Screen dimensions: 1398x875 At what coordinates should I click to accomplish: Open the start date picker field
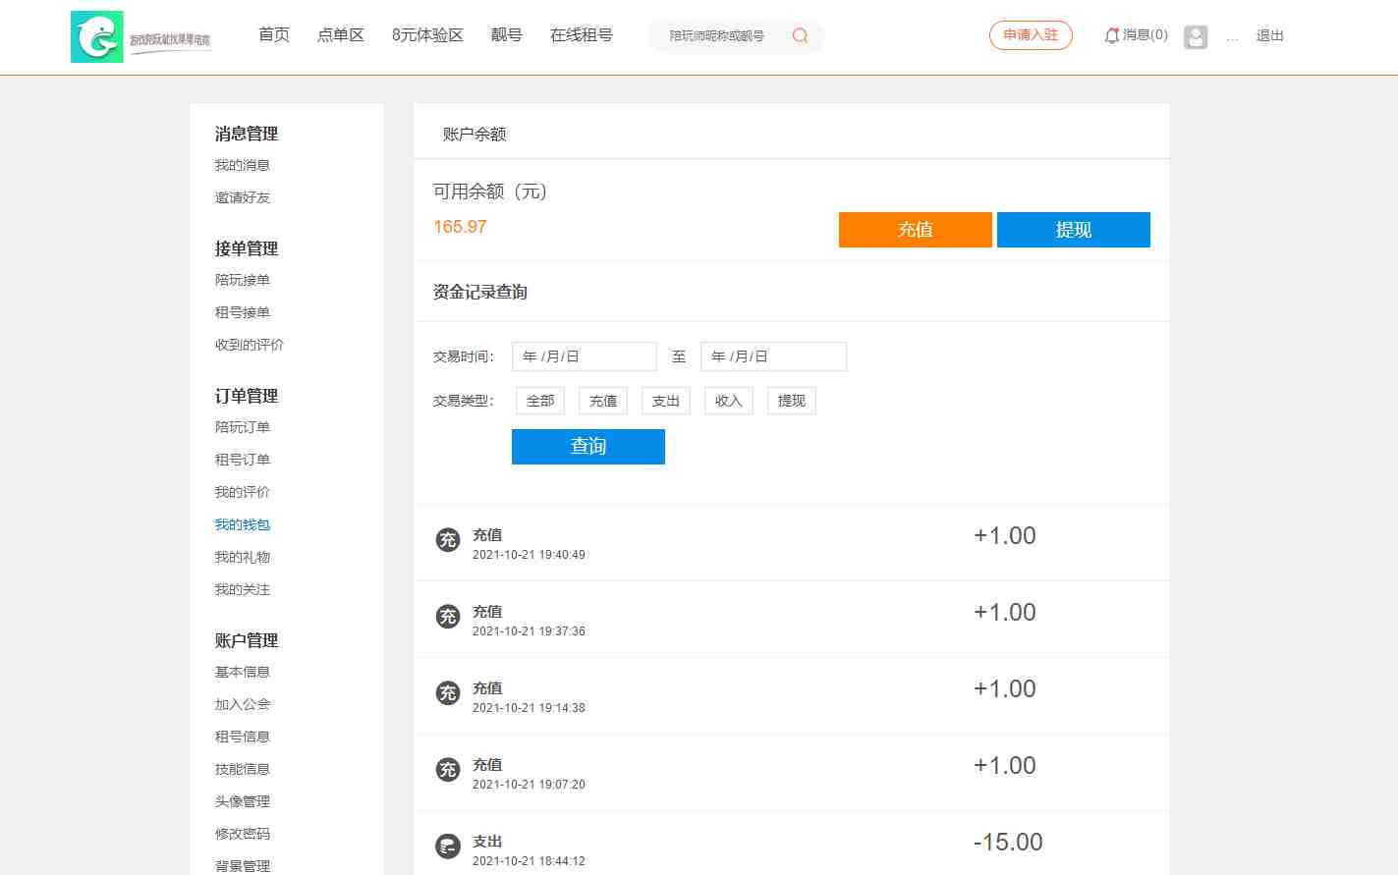(x=584, y=356)
